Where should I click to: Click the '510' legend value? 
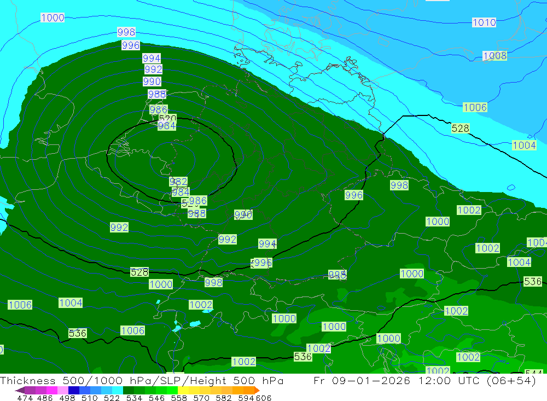pyautogui.click(x=90, y=398)
